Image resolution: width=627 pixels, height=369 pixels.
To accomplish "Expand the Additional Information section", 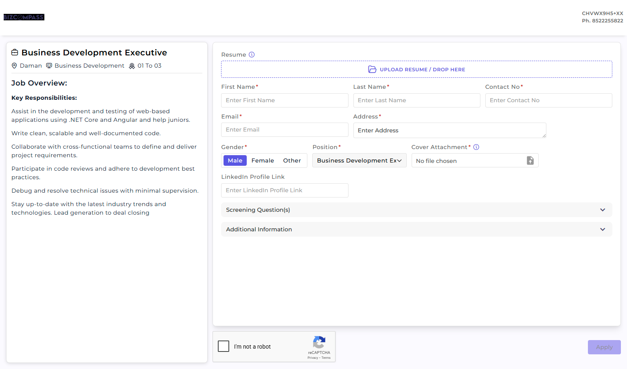I will pyautogui.click(x=417, y=229).
